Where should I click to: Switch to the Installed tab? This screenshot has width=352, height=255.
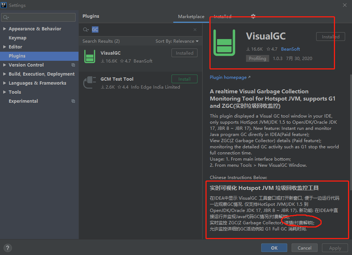[222, 16]
